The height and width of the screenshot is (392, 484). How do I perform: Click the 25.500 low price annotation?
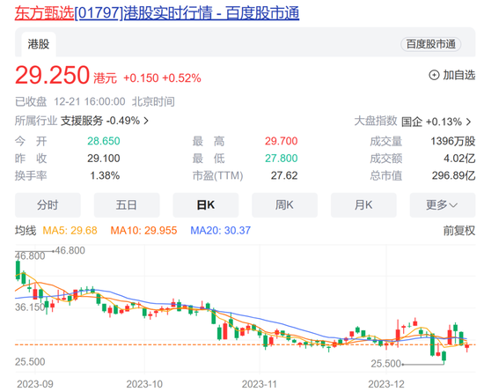(385, 364)
